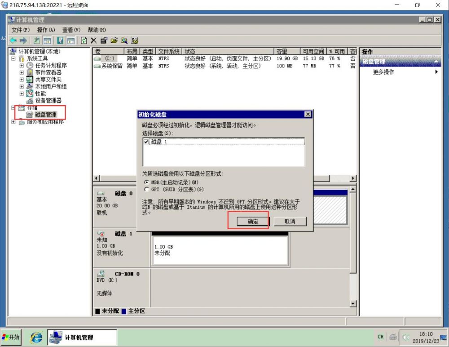Expand the Shared Folders node
This screenshot has height=347, width=449.
tap(22, 80)
